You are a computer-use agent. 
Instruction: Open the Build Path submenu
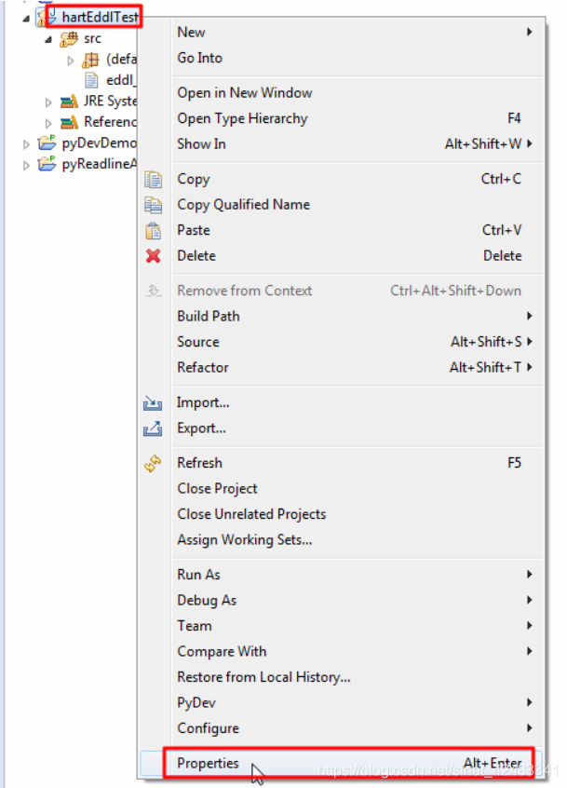(358, 316)
